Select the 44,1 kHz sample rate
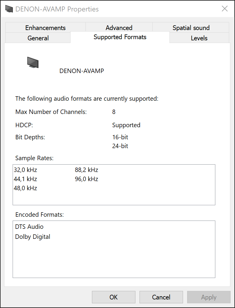The width and height of the screenshot is (235, 308). [26, 179]
